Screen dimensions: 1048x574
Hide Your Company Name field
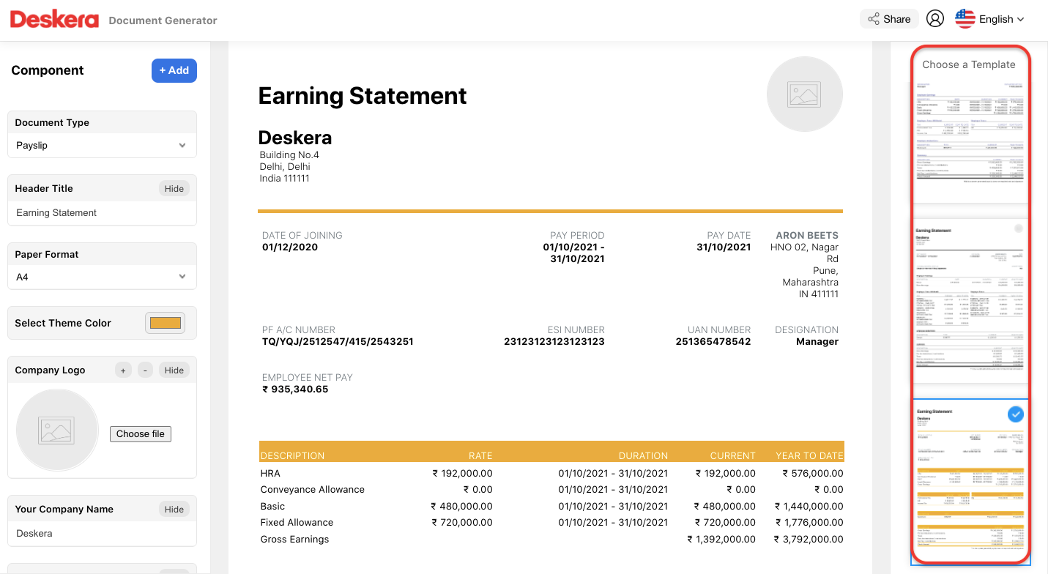(x=174, y=510)
